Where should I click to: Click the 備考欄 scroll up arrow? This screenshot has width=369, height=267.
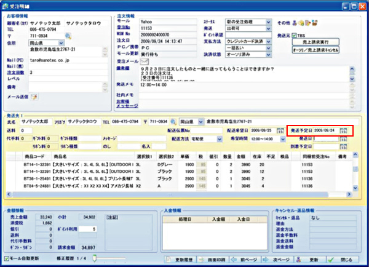click(x=352, y=69)
